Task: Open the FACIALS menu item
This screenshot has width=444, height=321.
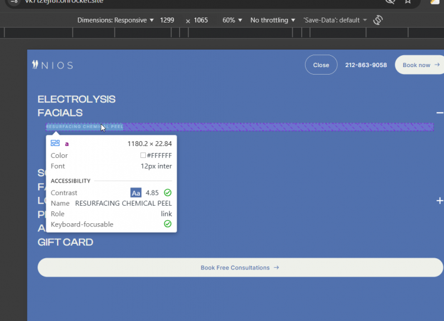Action: 60,113
